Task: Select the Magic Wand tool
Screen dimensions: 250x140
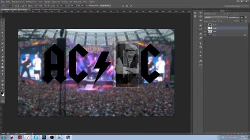Action: pyautogui.click(x=2, y=33)
